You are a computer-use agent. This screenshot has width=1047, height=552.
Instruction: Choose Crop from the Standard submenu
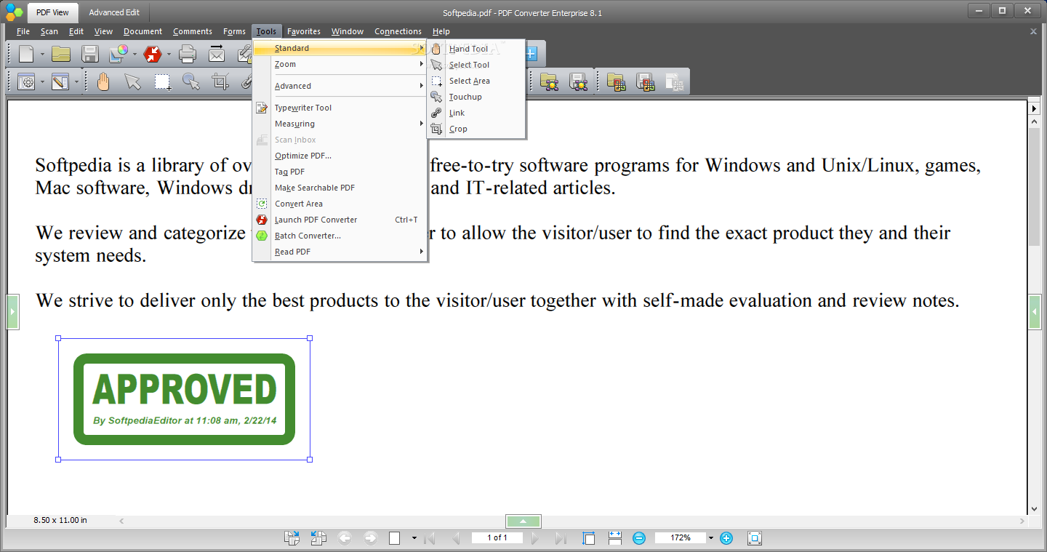[476, 129]
